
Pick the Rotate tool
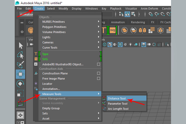coord(20,84)
